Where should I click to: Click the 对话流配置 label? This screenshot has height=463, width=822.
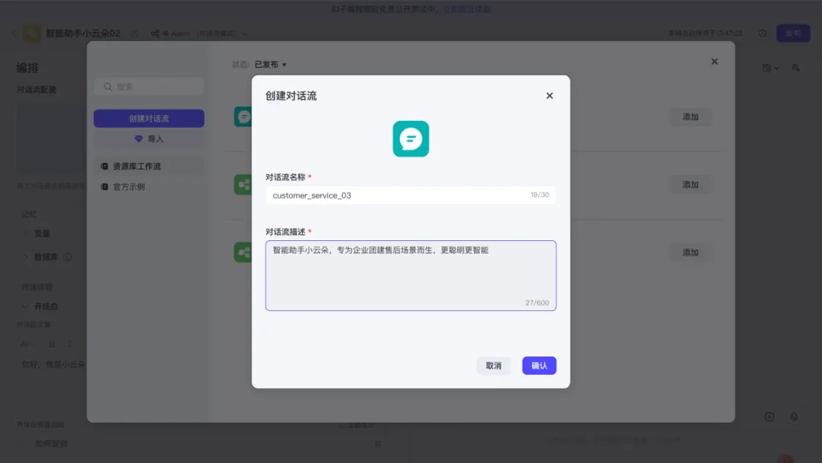point(37,90)
